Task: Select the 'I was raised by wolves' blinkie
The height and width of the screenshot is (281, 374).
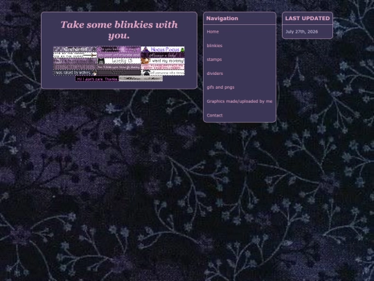Action: click(75, 73)
